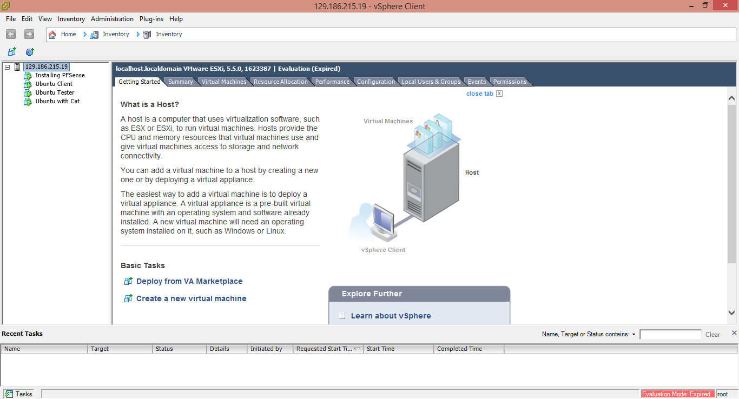Click the new virtual machine toolbar icon
This screenshot has width=739, height=399.
[12, 52]
